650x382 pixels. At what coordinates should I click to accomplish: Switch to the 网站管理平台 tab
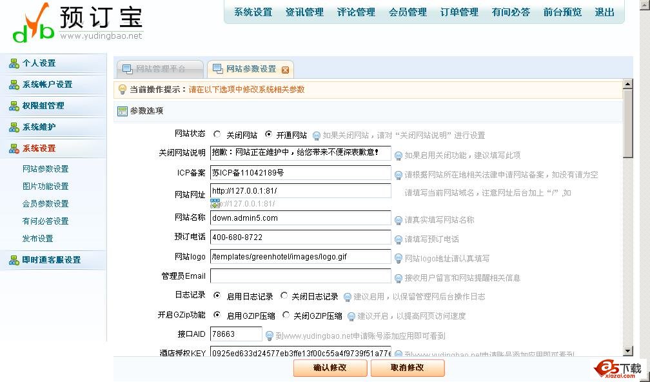[160, 69]
